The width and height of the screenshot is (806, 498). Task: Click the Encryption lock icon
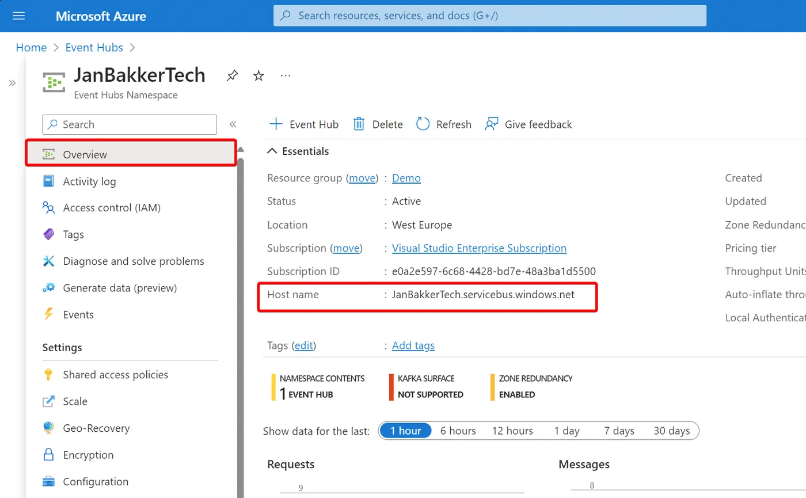point(48,455)
